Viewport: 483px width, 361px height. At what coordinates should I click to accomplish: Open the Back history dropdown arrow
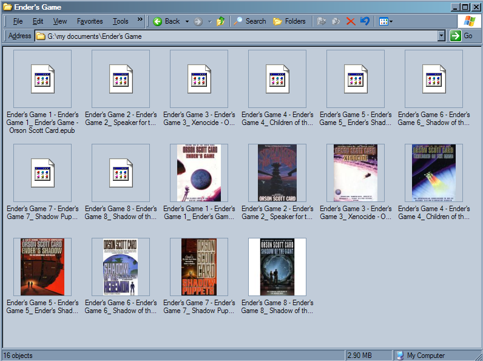click(187, 22)
